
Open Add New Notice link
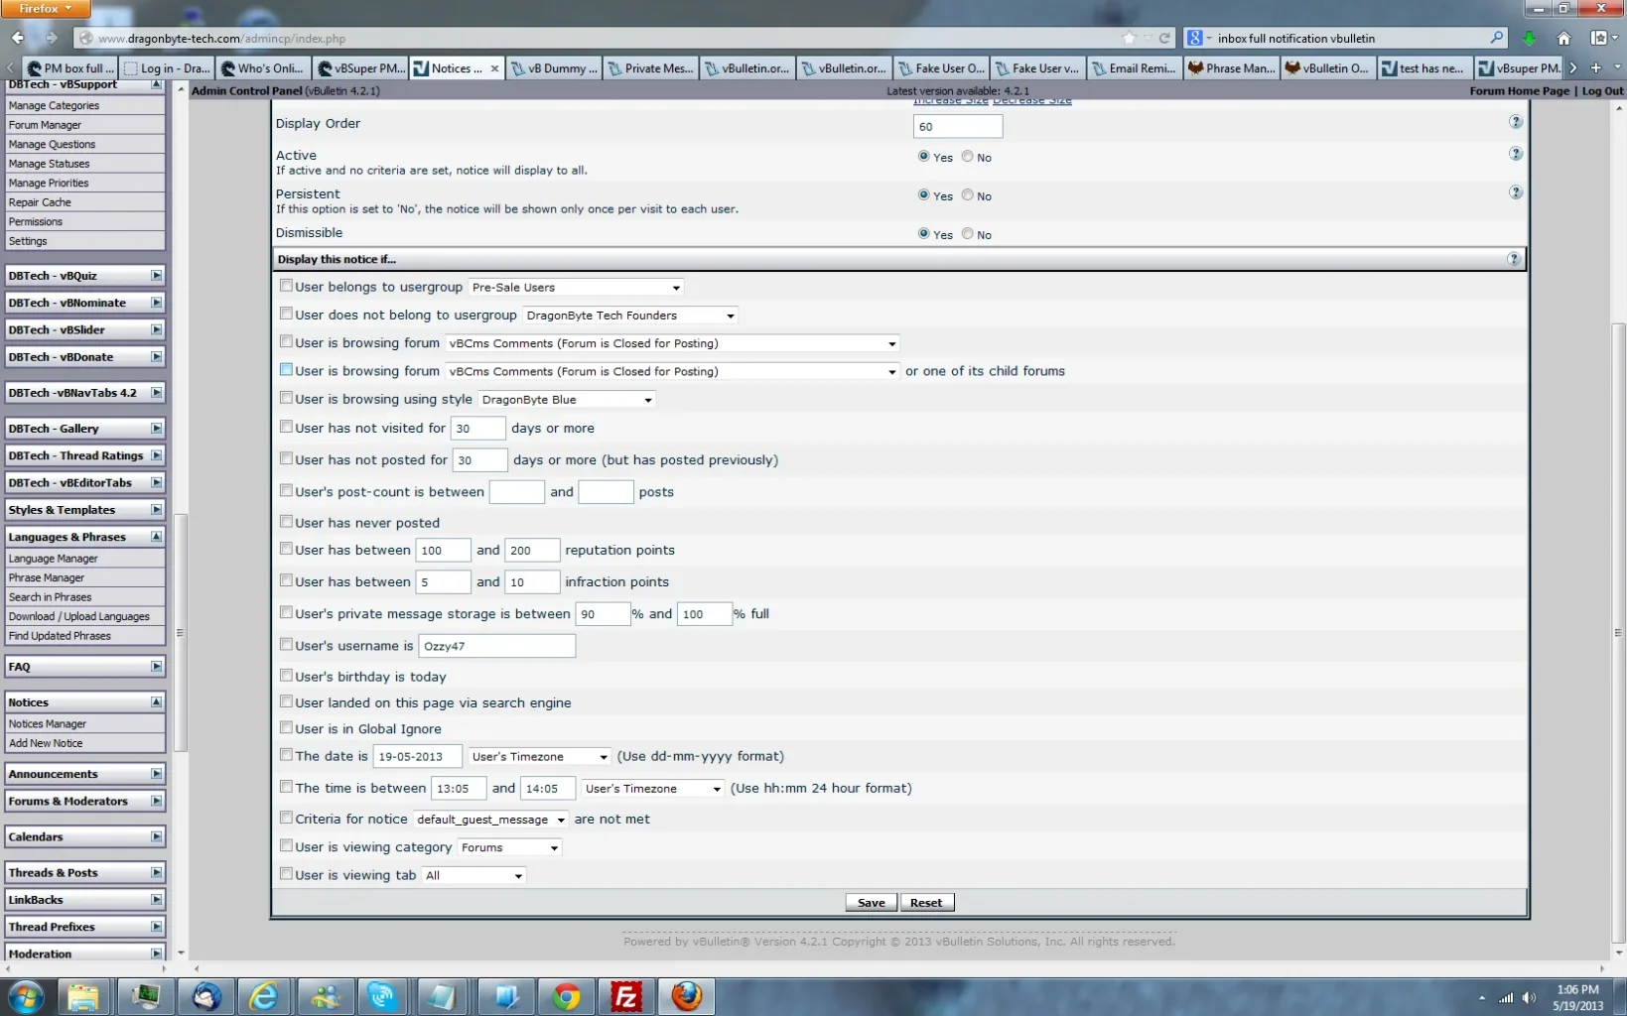click(46, 743)
